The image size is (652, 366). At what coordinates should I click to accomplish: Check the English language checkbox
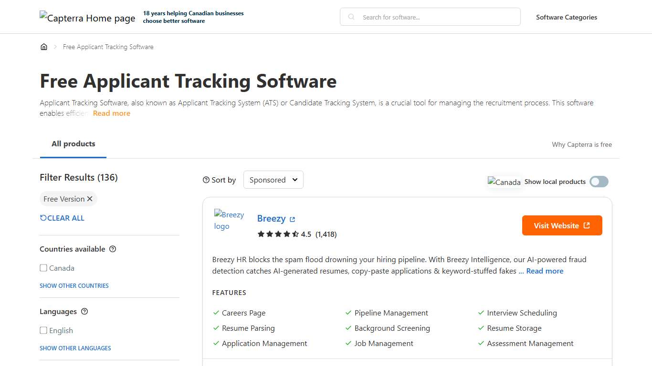click(43, 330)
